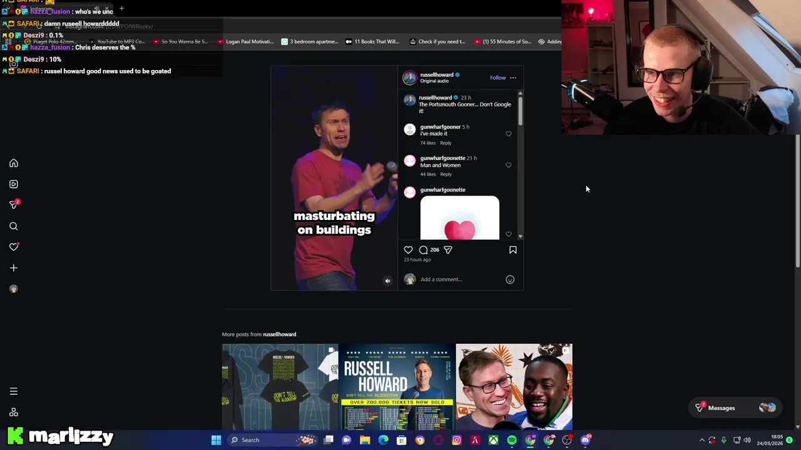Open notifications heart in the left sidebar

click(x=14, y=247)
